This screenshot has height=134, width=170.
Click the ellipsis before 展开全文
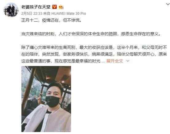(x=103, y=61)
